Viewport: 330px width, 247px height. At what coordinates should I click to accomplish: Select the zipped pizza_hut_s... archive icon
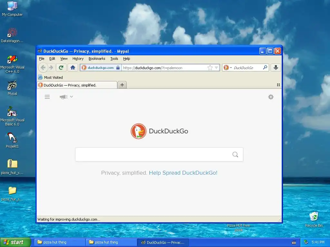pos(12,167)
